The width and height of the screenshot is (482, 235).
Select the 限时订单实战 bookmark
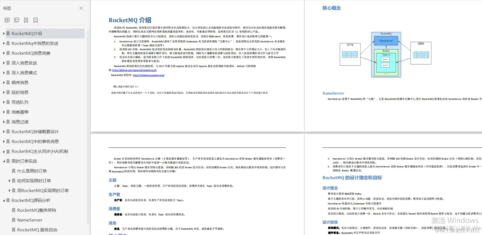tap(24, 161)
